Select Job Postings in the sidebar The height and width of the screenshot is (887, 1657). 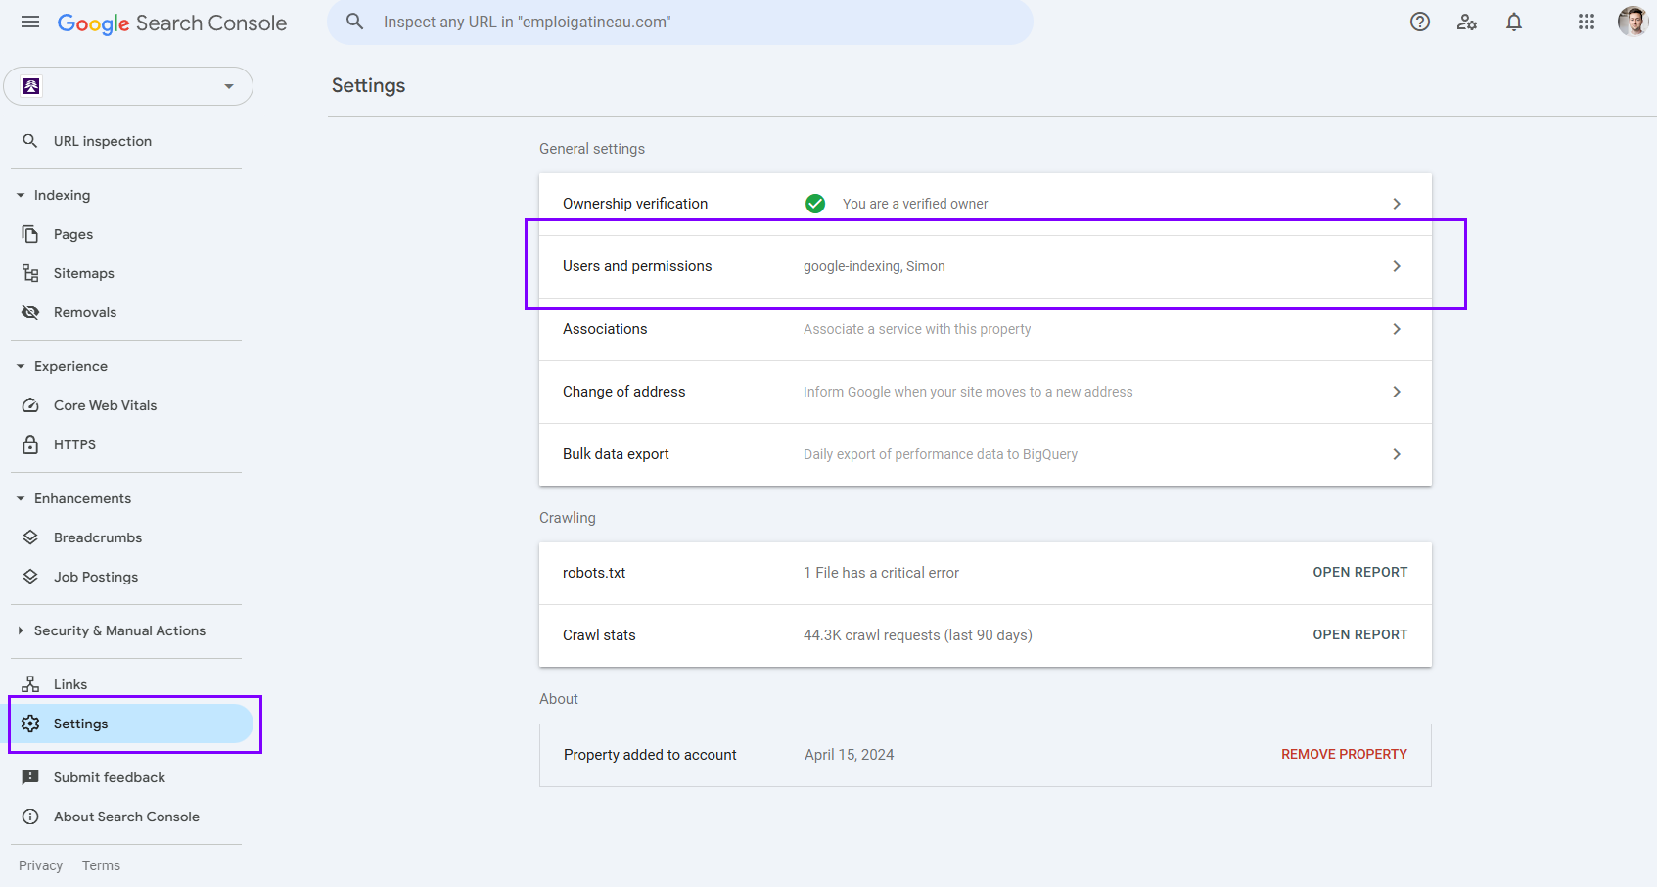coord(95,577)
